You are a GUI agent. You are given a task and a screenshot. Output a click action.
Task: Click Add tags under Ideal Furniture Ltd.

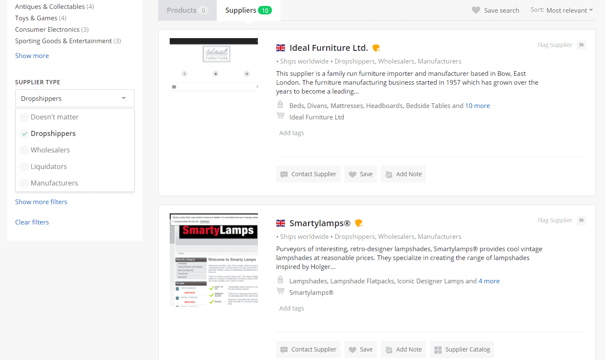coord(291,133)
